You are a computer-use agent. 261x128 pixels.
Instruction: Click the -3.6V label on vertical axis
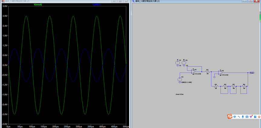(x=4, y=124)
